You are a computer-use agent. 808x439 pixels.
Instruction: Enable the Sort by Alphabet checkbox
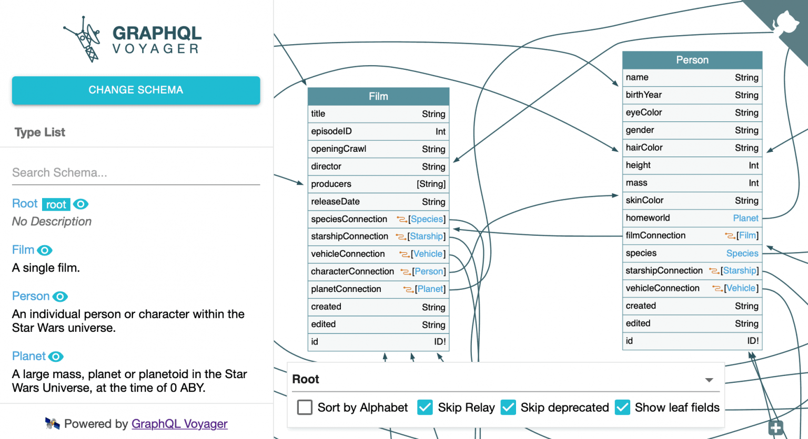305,407
